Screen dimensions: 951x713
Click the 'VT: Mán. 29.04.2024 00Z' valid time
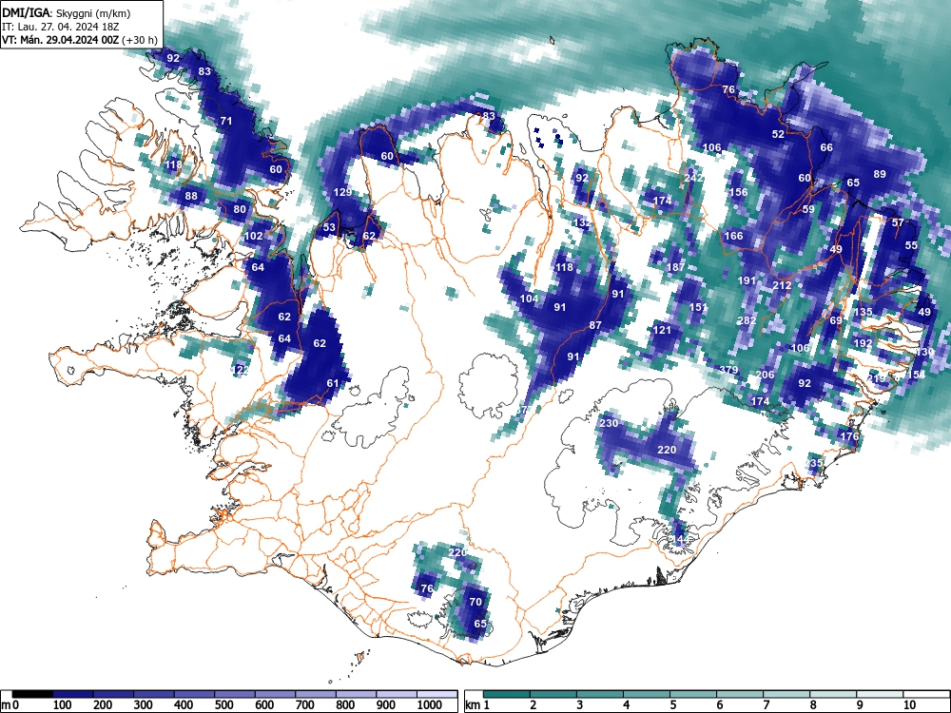(x=61, y=40)
